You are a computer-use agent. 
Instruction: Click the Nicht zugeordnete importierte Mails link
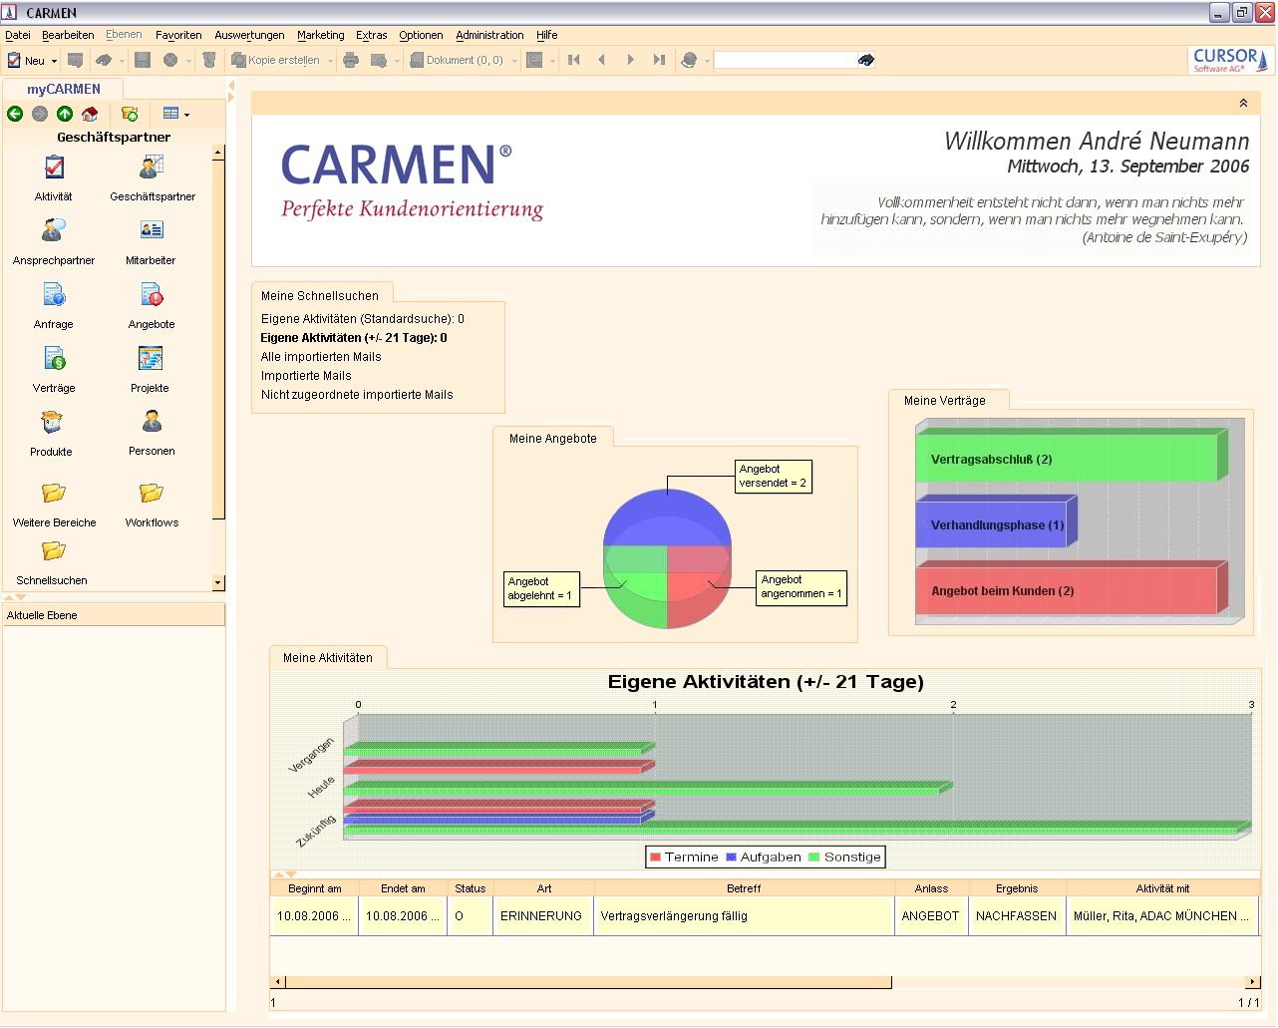coord(357,395)
